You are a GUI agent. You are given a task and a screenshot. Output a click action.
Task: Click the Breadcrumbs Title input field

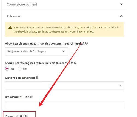[x=65, y=105]
